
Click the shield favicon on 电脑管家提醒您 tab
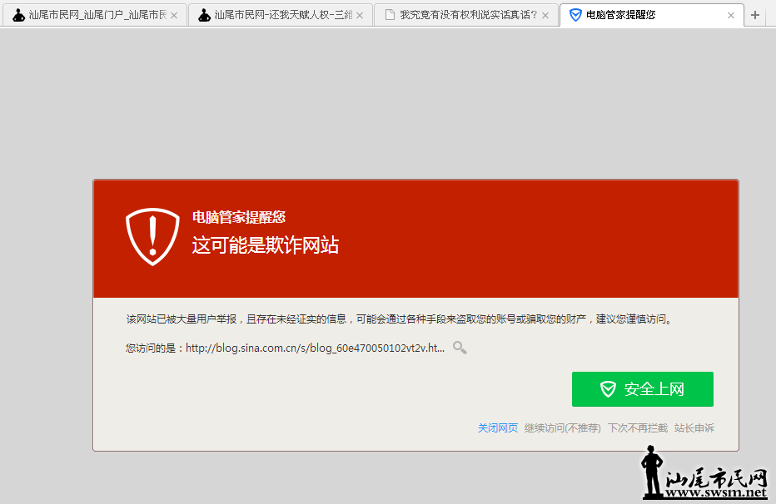[x=575, y=14]
